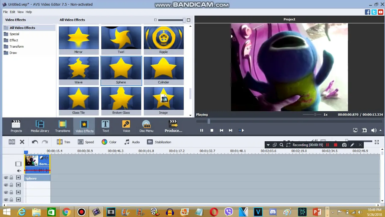The height and width of the screenshot is (217, 385).
Task: Click the Speed button
Action: click(86, 142)
